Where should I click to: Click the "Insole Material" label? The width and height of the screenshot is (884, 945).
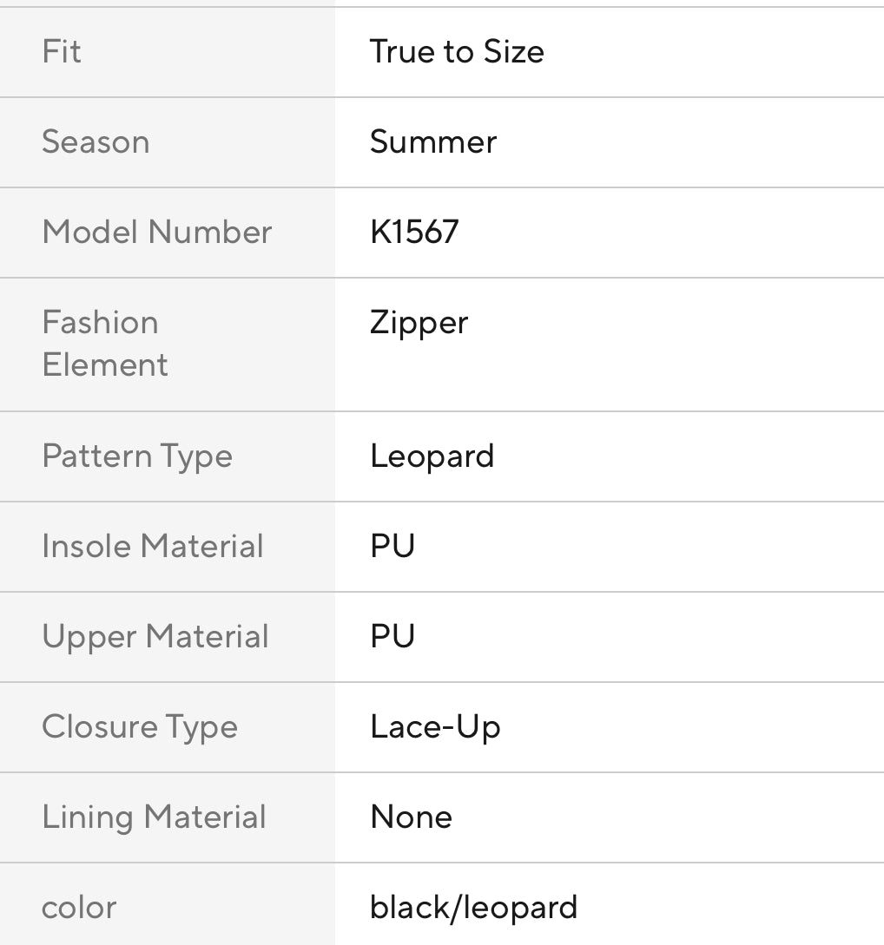pyautogui.click(x=153, y=547)
